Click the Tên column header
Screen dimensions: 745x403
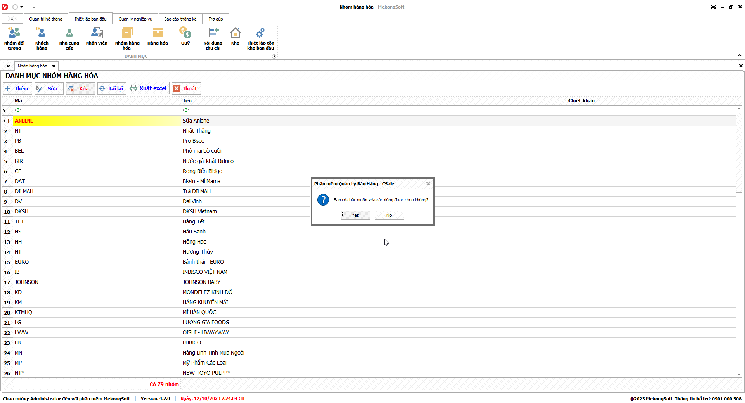[374, 101]
